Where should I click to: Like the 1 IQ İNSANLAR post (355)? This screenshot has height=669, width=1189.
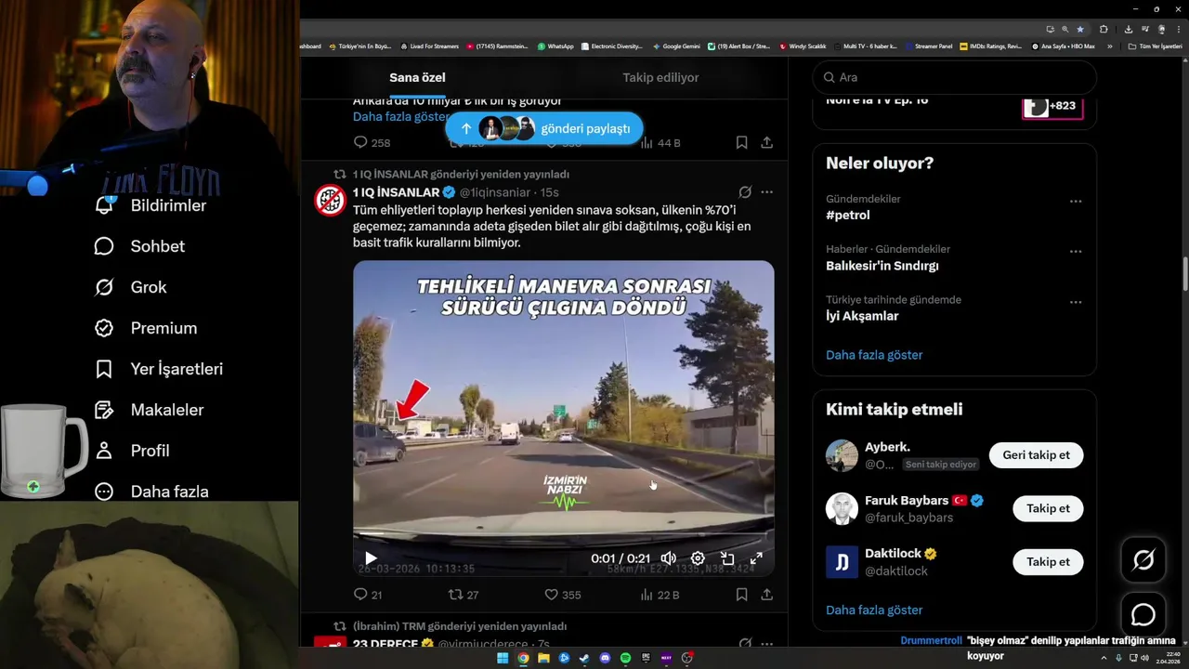click(x=551, y=595)
